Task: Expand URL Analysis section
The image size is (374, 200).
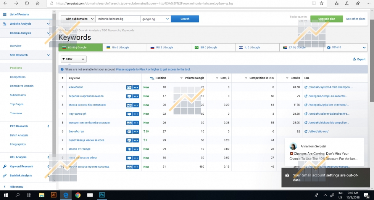Action: pyautogui.click(x=48, y=157)
